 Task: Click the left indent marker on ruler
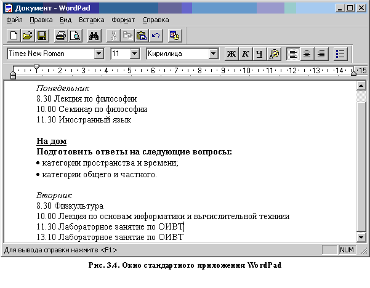(x=13, y=76)
